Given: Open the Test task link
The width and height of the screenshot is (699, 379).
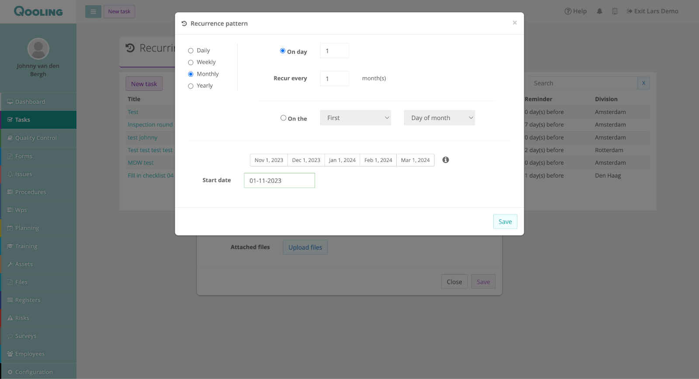Looking at the screenshot, I should tap(133, 112).
